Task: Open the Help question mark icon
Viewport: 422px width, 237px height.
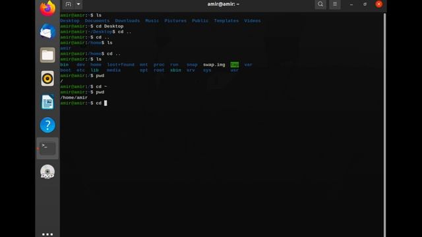Action: click(x=47, y=125)
